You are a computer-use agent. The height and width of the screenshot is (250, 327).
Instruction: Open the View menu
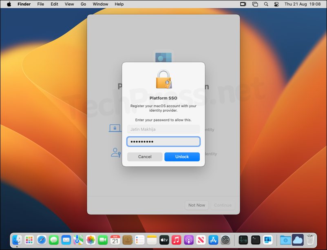[x=69, y=4]
